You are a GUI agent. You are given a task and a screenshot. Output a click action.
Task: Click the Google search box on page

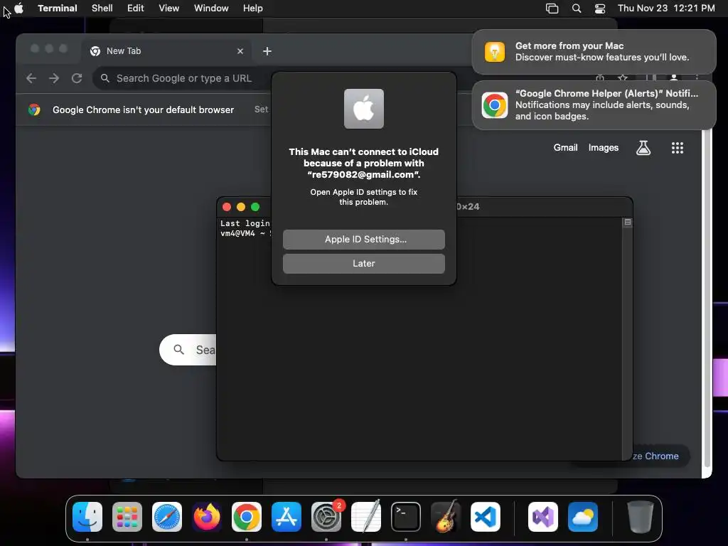coord(188,350)
